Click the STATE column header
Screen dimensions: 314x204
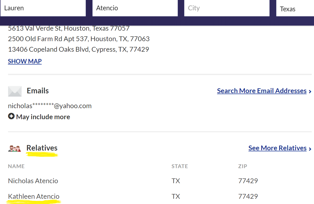tap(180, 166)
